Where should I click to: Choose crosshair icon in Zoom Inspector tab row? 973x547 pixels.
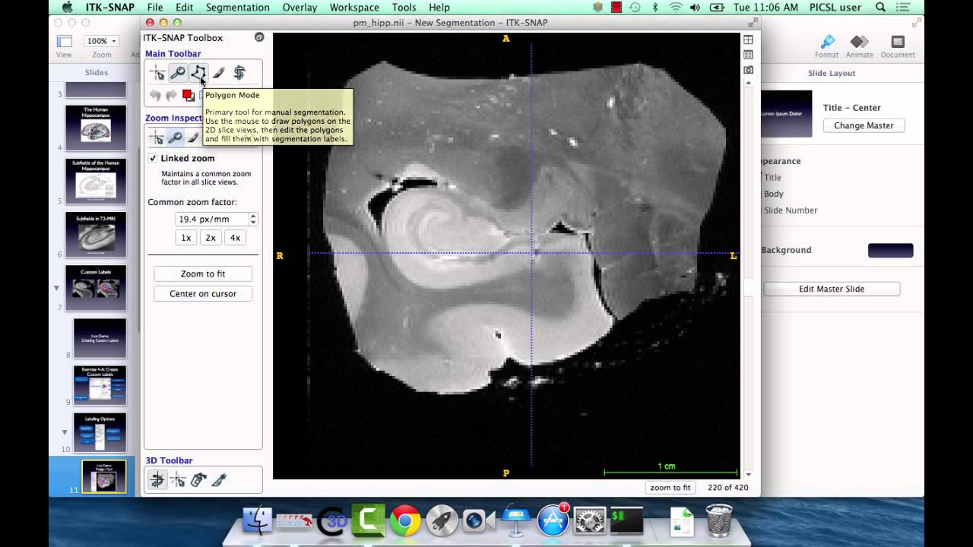[157, 138]
